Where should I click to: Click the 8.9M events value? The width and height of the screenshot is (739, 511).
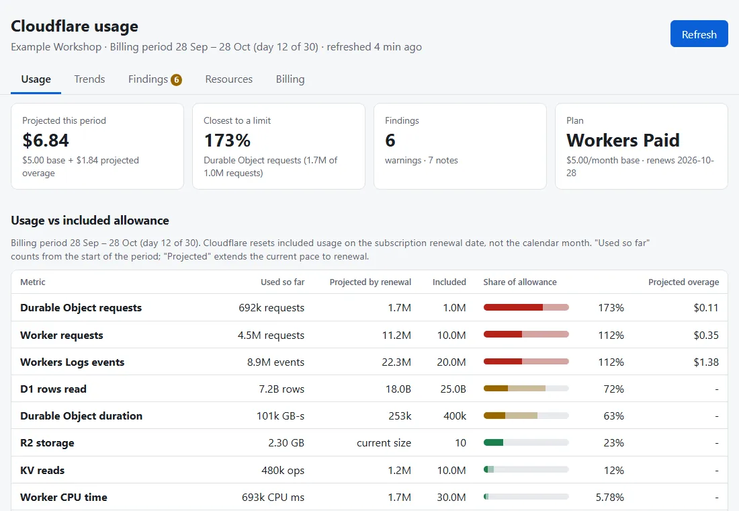275,362
